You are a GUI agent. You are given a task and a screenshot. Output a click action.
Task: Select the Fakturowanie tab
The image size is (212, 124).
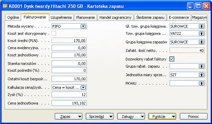tap(35, 17)
